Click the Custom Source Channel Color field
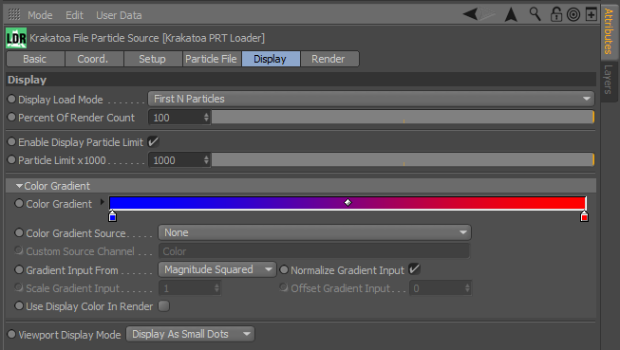 [314, 251]
